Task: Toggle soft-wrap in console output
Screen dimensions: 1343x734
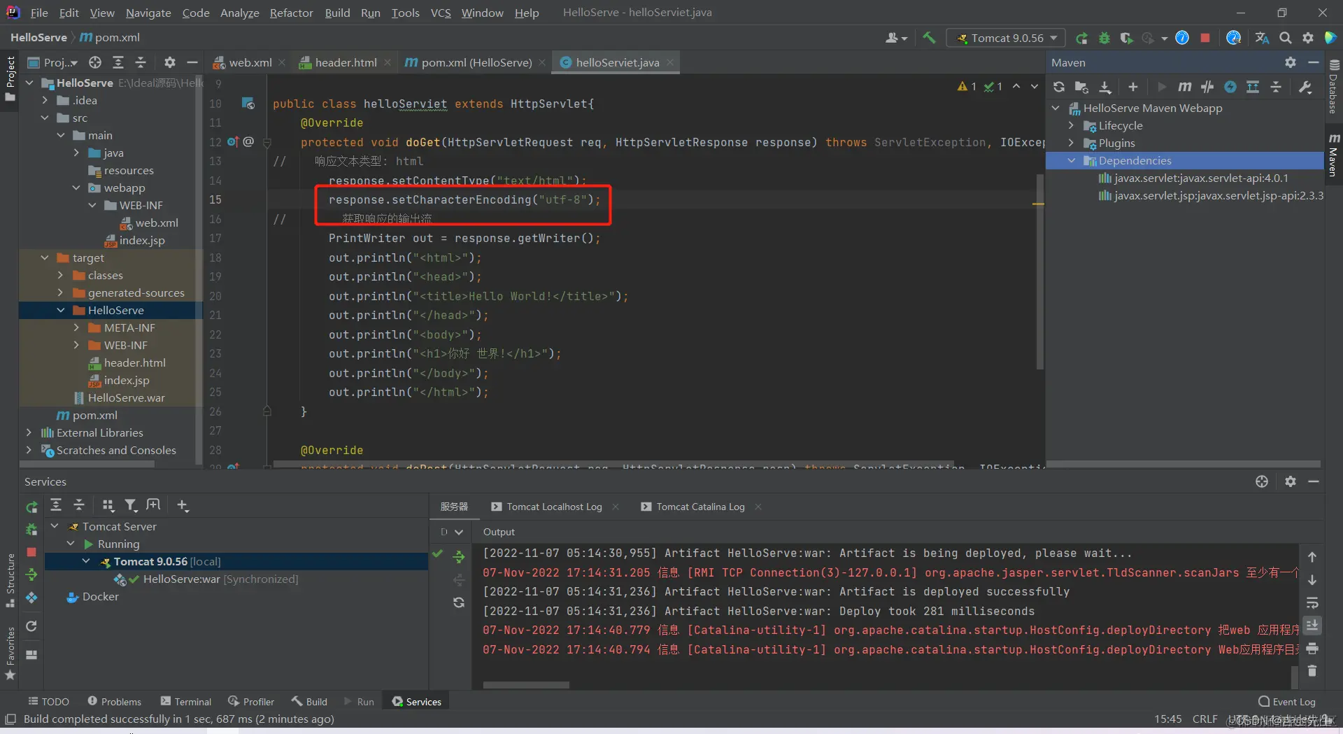Action: click(x=1312, y=602)
